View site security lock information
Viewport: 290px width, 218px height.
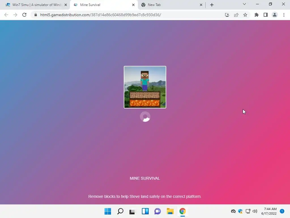point(36,15)
